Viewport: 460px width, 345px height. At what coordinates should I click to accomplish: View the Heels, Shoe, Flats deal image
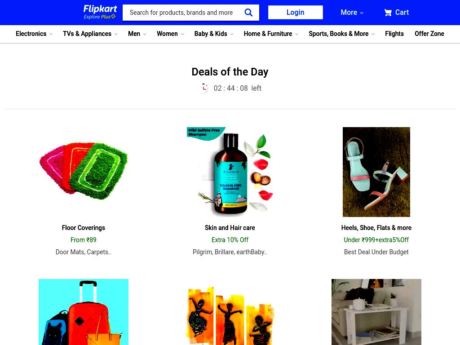pyautogui.click(x=376, y=172)
